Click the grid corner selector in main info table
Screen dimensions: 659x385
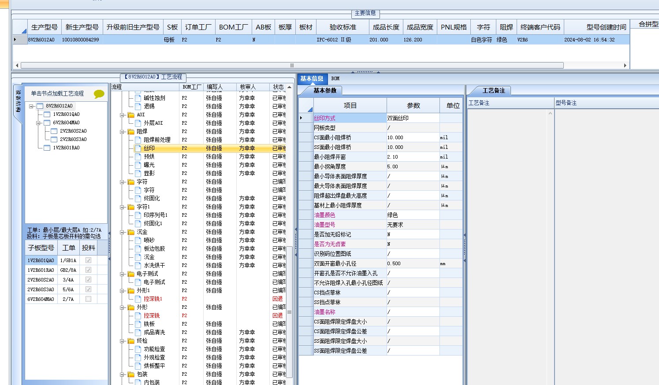pos(20,27)
